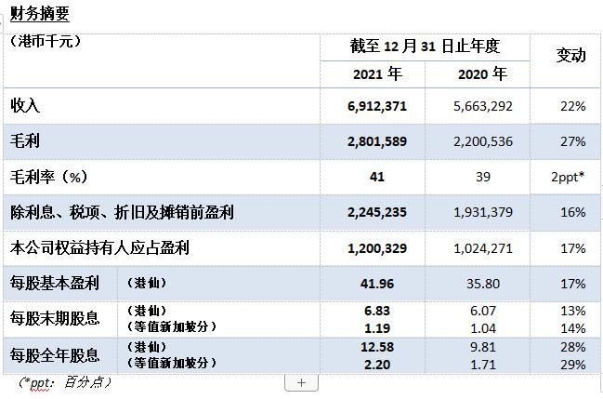Click the gross profit value 2,801,589
The height and width of the screenshot is (399, 603).
376,141
